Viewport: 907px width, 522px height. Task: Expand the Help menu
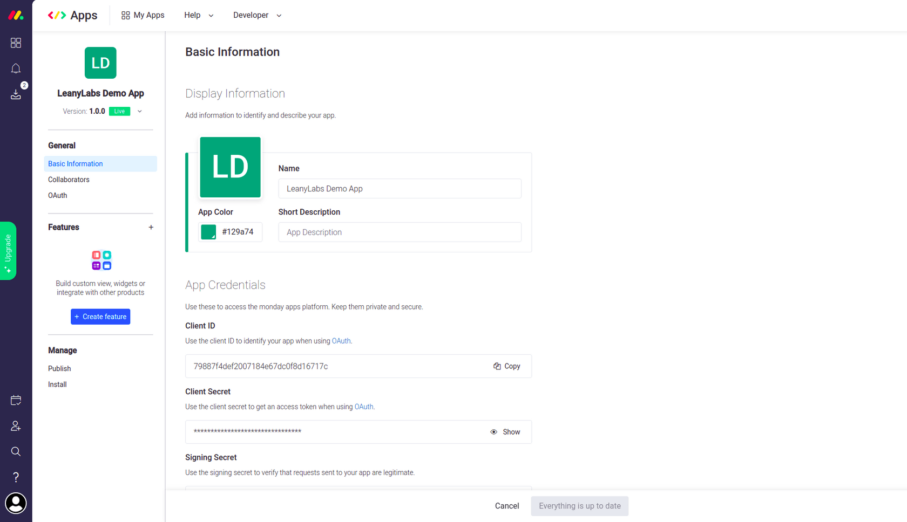pos(198,15)
